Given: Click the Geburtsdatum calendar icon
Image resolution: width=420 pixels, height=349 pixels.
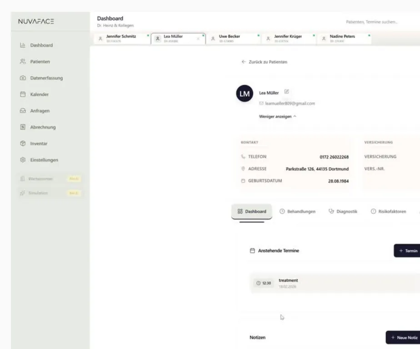Looking at the screenshot, I should tap(243, 181).
